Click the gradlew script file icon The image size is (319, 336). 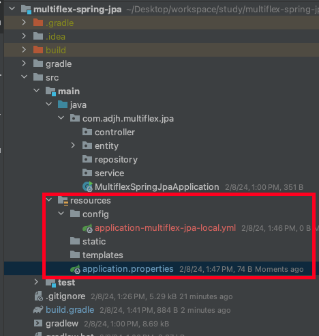38,323
